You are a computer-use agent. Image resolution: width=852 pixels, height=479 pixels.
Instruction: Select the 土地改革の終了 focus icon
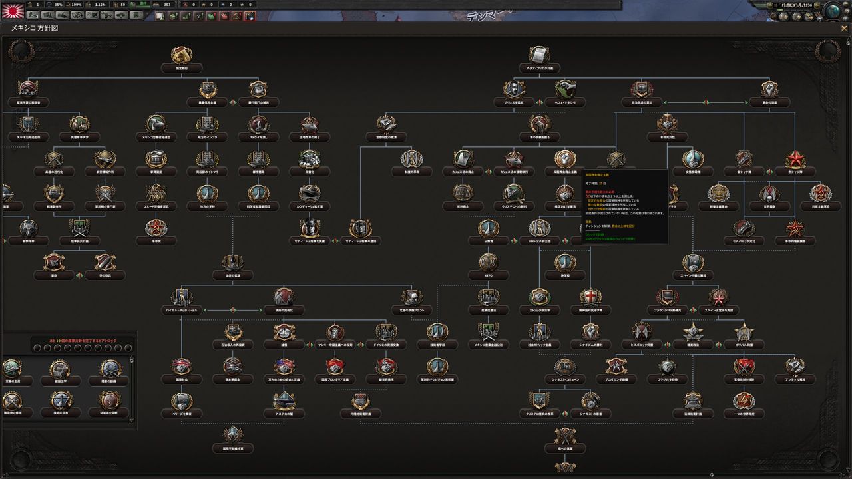(x=310, y=124)
